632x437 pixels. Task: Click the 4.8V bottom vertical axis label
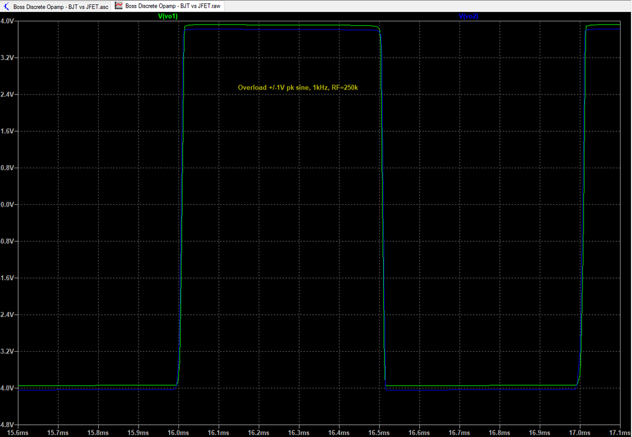(x=7, y=425)
